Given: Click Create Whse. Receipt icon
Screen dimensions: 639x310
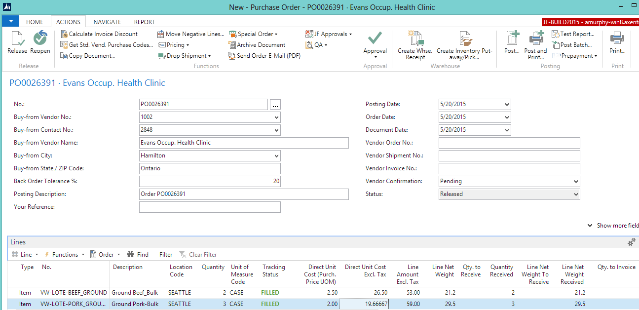Looking at the screenshot, I should [415, 39].
